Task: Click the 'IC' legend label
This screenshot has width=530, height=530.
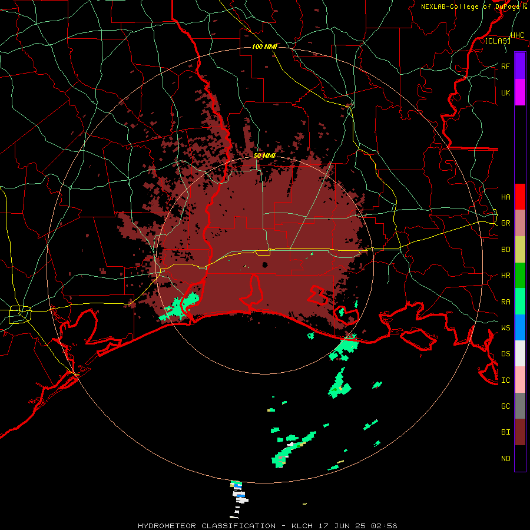Action: pyautogui.click(x=506, y=380)
